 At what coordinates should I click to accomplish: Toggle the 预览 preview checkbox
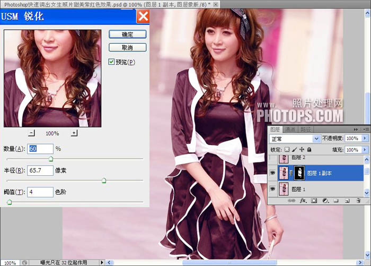point(111,62)
